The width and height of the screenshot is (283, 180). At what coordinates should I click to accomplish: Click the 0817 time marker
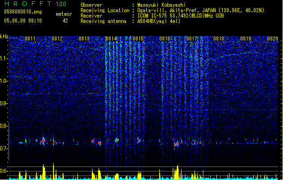click(192, 39)
